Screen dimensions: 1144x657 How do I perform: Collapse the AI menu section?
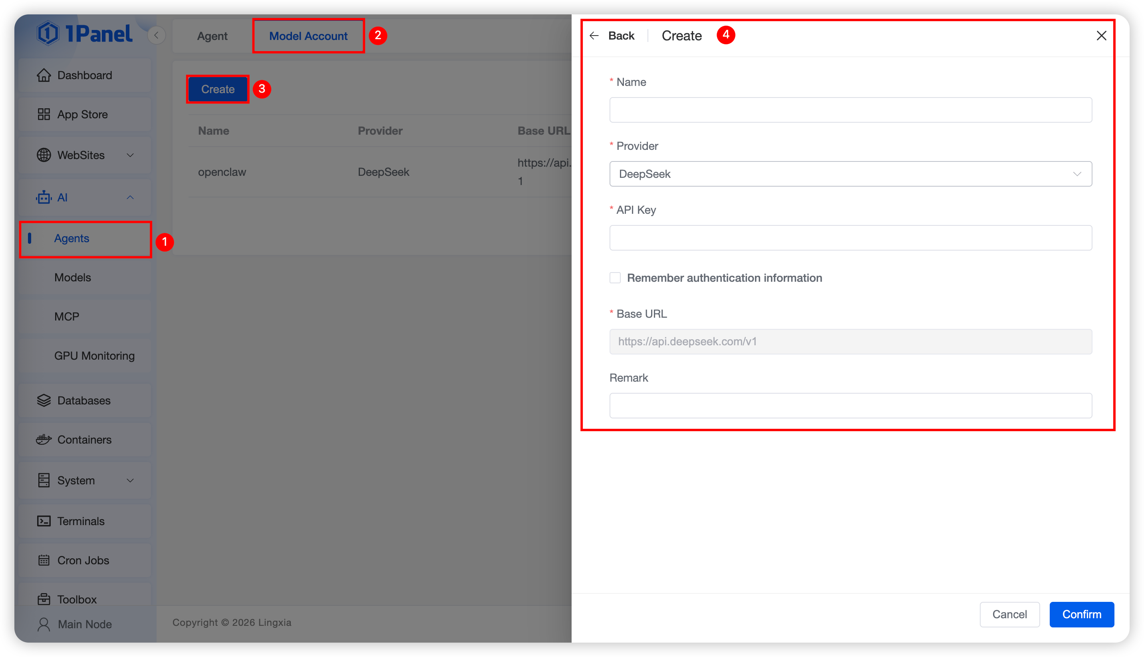(130, 198)
